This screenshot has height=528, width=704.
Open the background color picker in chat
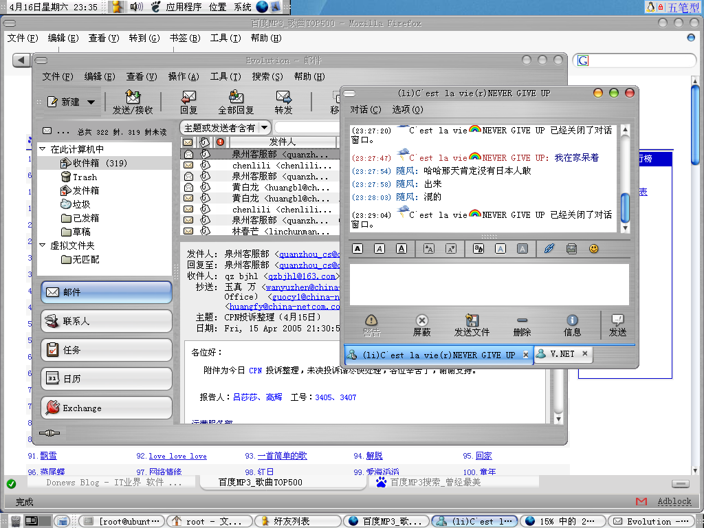click(x=522, y=249)
